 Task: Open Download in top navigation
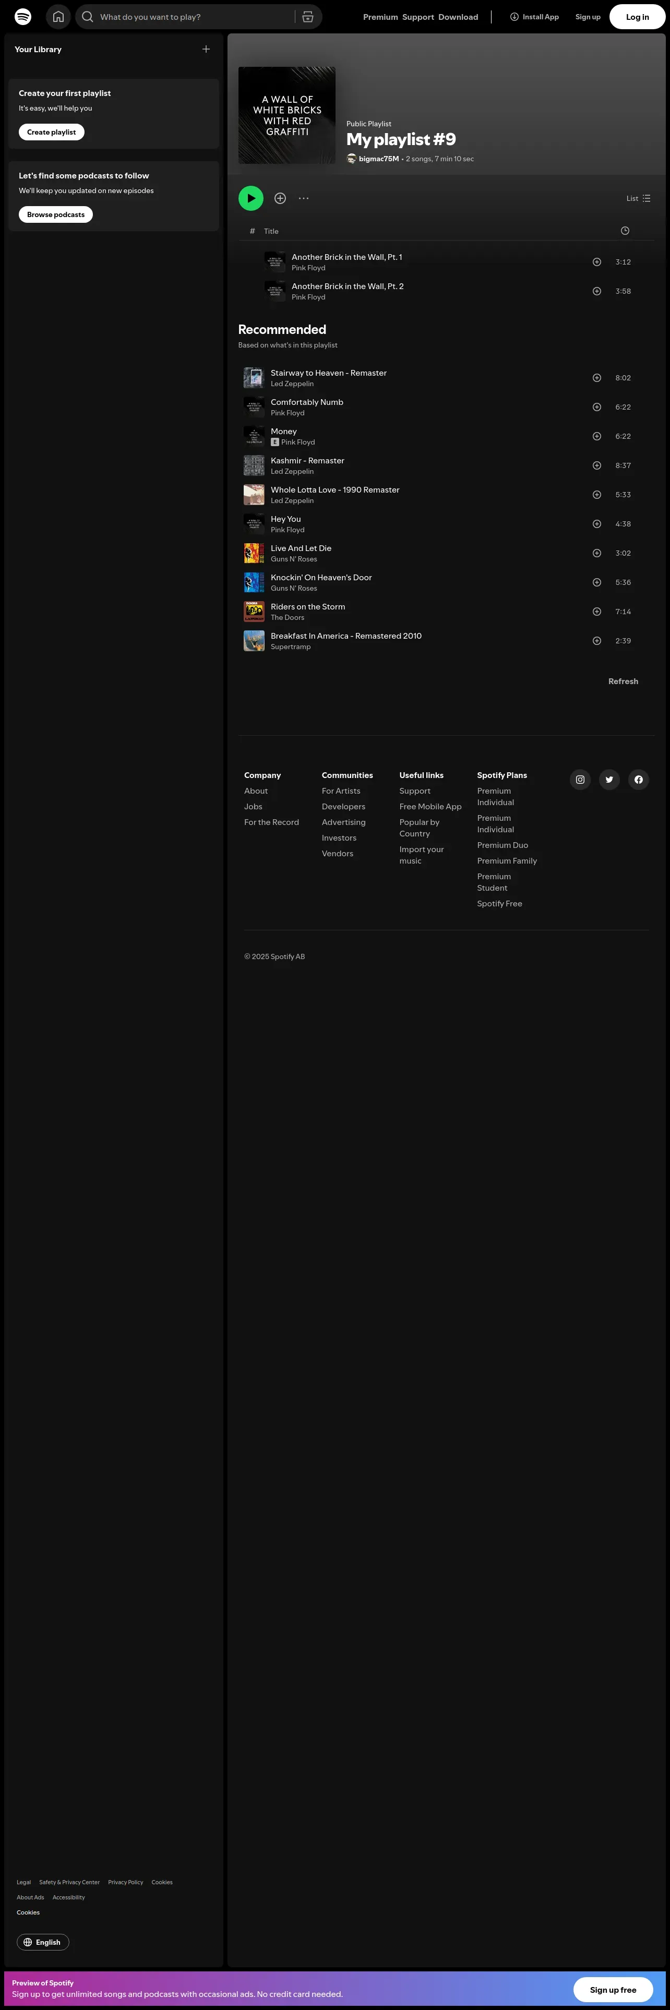[x=458, y=17]
